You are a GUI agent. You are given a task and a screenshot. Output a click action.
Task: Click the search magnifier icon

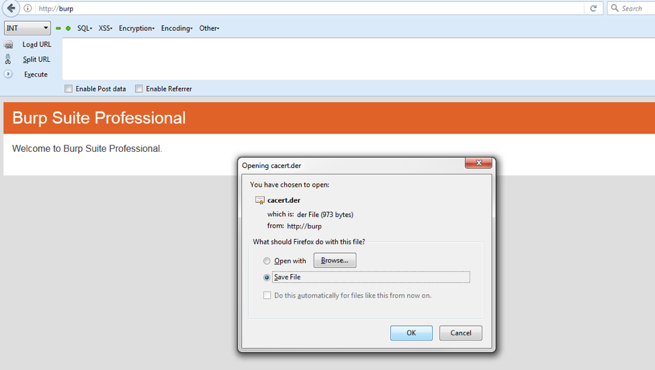click(x=615, y=8)
